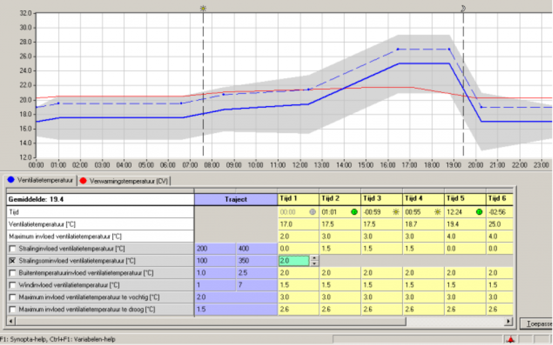553x345 pixels.
Task: Click the green 2.0 input field
Action: (294, 261)
